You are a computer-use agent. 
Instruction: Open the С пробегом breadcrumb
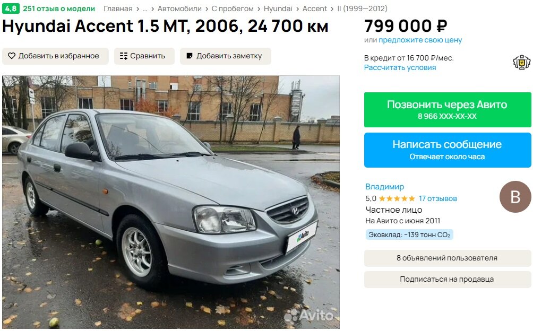click(233, 9)
